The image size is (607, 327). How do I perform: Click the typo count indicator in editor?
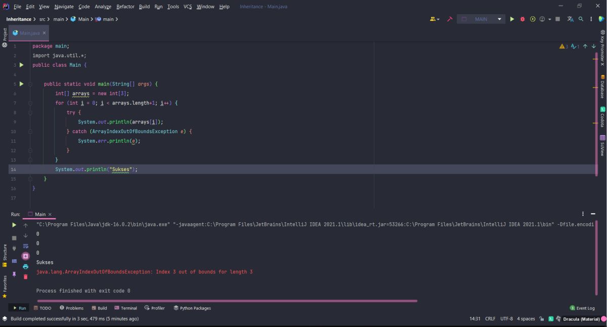[575, 46]
